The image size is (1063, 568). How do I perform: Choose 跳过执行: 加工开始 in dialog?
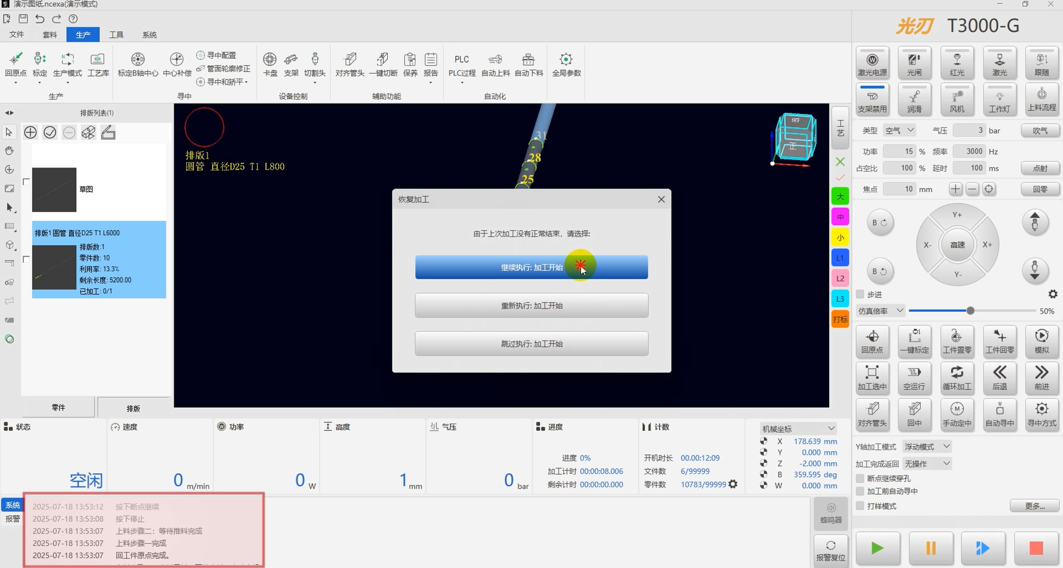point(531,344)
